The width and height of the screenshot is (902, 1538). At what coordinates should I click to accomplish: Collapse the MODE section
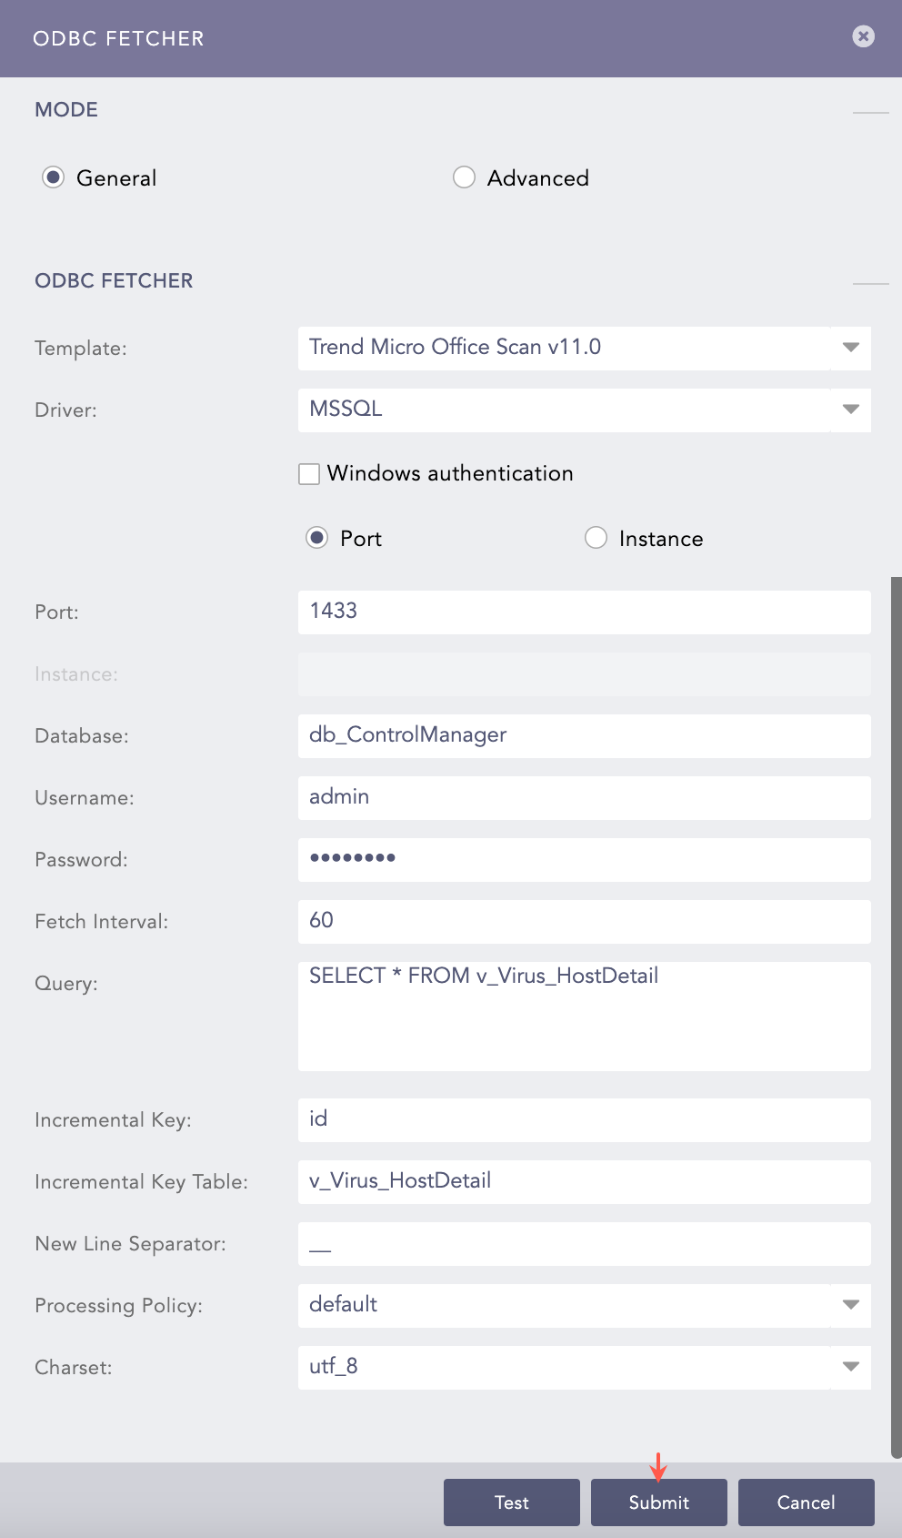(870, 112)
